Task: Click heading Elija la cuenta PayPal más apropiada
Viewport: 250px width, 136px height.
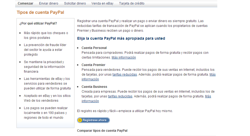Action: (121, 39)
